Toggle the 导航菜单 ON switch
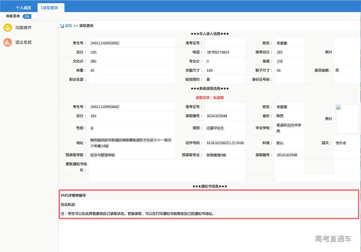 pyautogui.click(x=30, y=16)
